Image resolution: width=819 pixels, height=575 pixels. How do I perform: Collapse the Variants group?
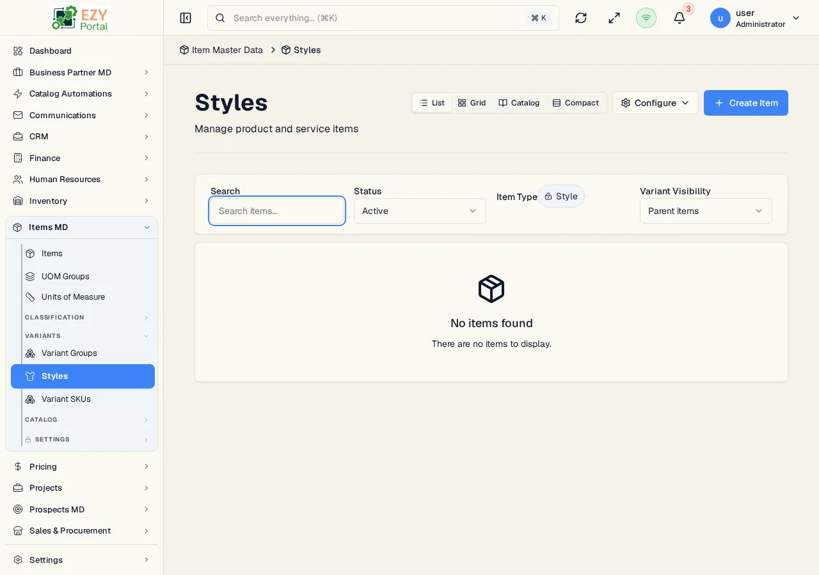click(87, 336)
